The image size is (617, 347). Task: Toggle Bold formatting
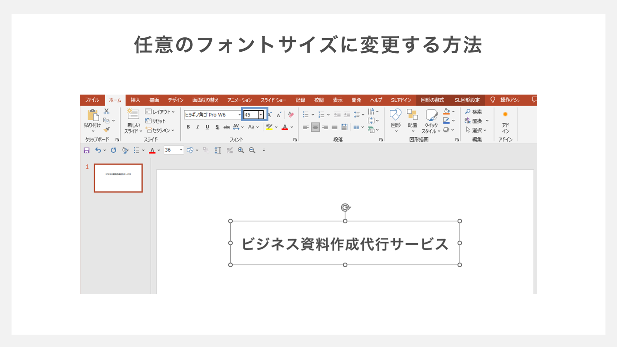[x=188, y=127]
